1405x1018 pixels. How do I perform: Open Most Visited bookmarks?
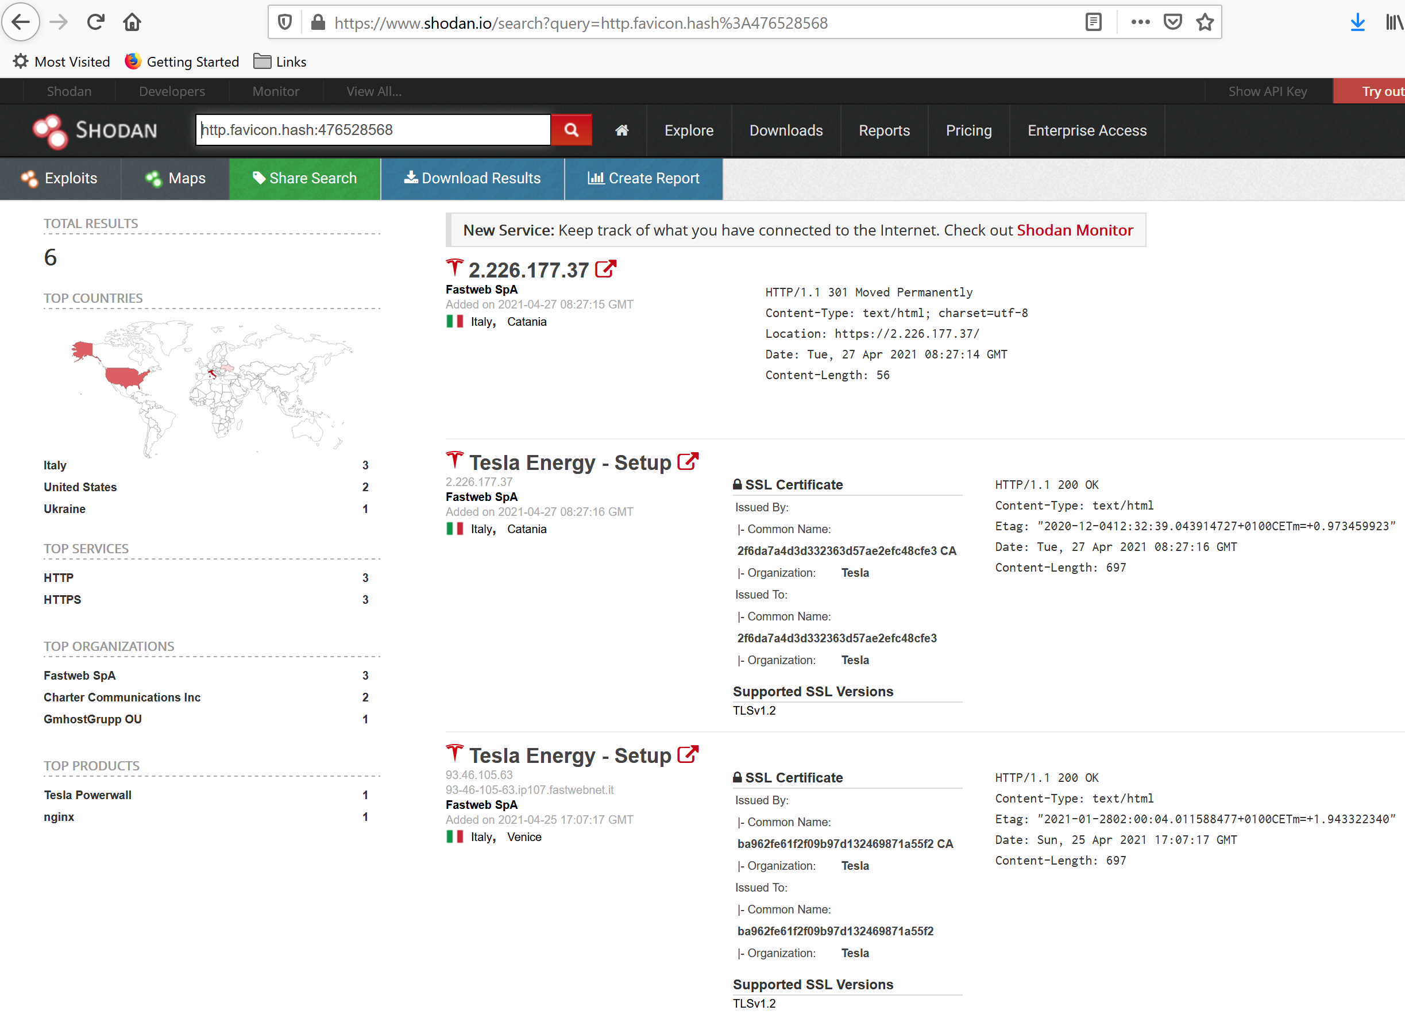[x=61, y=62]
